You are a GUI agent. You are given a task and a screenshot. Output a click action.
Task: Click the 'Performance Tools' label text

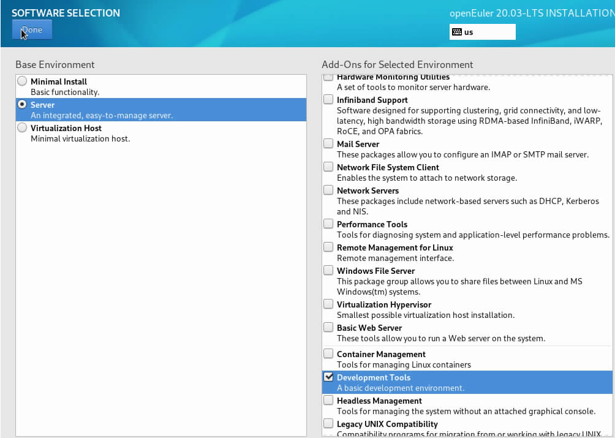tap(372, 224)
